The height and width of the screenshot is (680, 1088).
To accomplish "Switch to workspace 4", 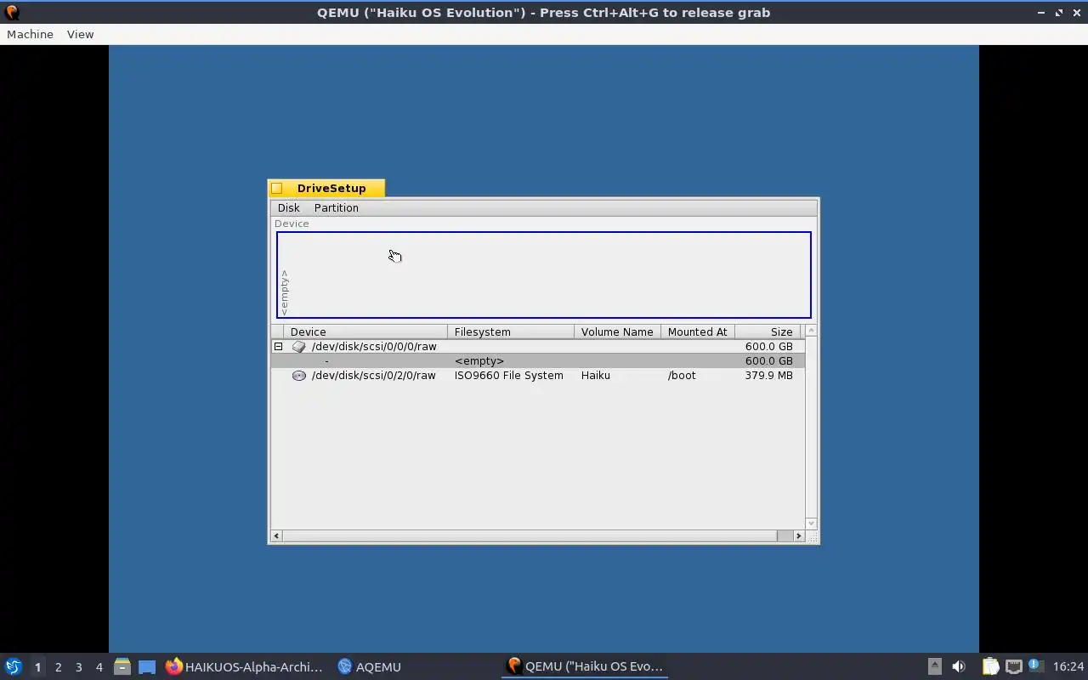I will pos(99,667).
